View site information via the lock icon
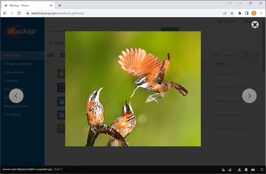Image resolution: width=266 pixels, height=174 pixels. click(x=28, y=13)
